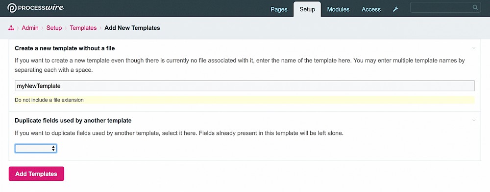
Task: Collapse the Create a new template section chevron
Action: (x=474, y=48)
